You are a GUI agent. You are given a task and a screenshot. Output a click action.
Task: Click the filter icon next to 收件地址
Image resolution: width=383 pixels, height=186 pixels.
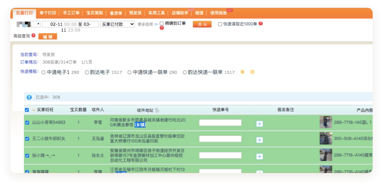click(157, 111)
